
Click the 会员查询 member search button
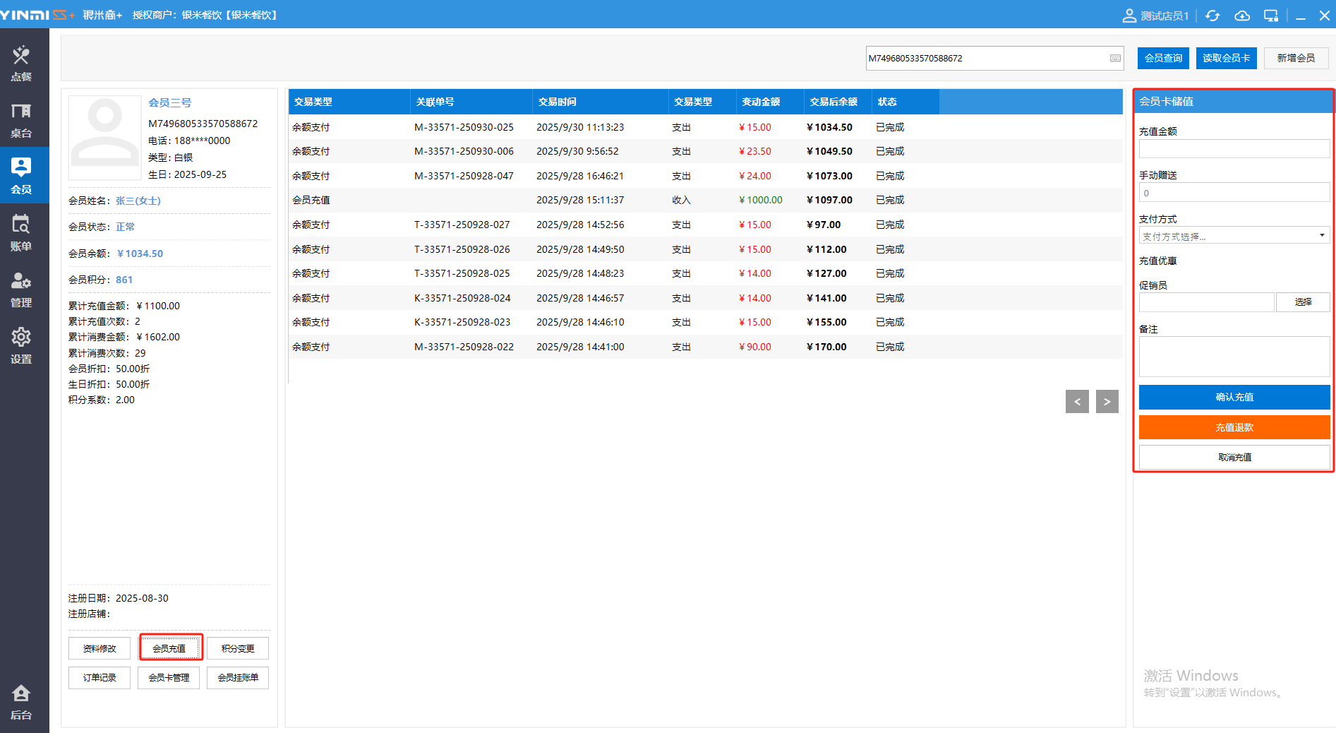1163,59
